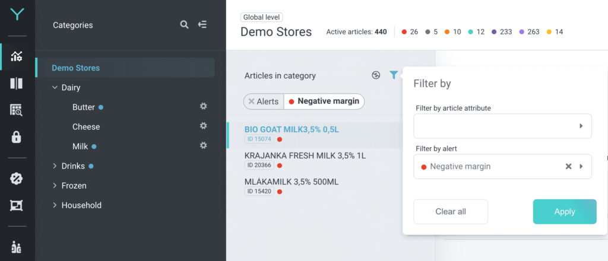Click the currency toggle icon beside filter

(x=376, y=75)
